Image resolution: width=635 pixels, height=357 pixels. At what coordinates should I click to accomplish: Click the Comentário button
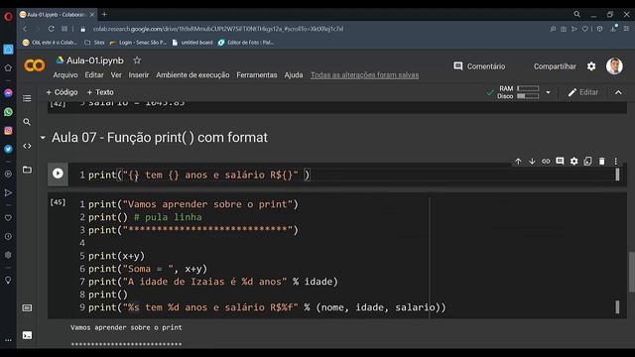pyautogui.click(x=479, y=66)
